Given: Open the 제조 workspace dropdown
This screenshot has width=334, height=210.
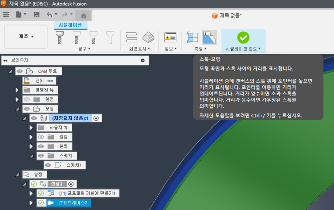Looking at the screenshot, I should (26, 36).
